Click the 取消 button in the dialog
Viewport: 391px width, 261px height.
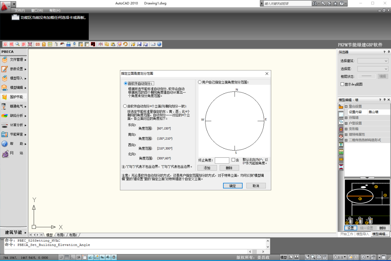(256, 186)
